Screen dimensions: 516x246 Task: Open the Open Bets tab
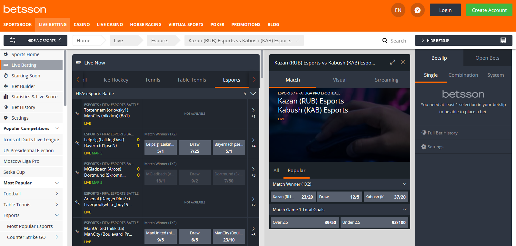[x=487, y=58]
